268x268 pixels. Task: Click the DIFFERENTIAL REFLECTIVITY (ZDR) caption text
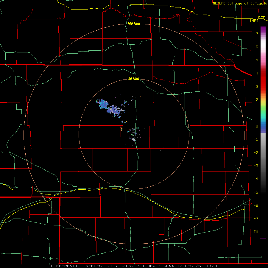coord(93,266)
